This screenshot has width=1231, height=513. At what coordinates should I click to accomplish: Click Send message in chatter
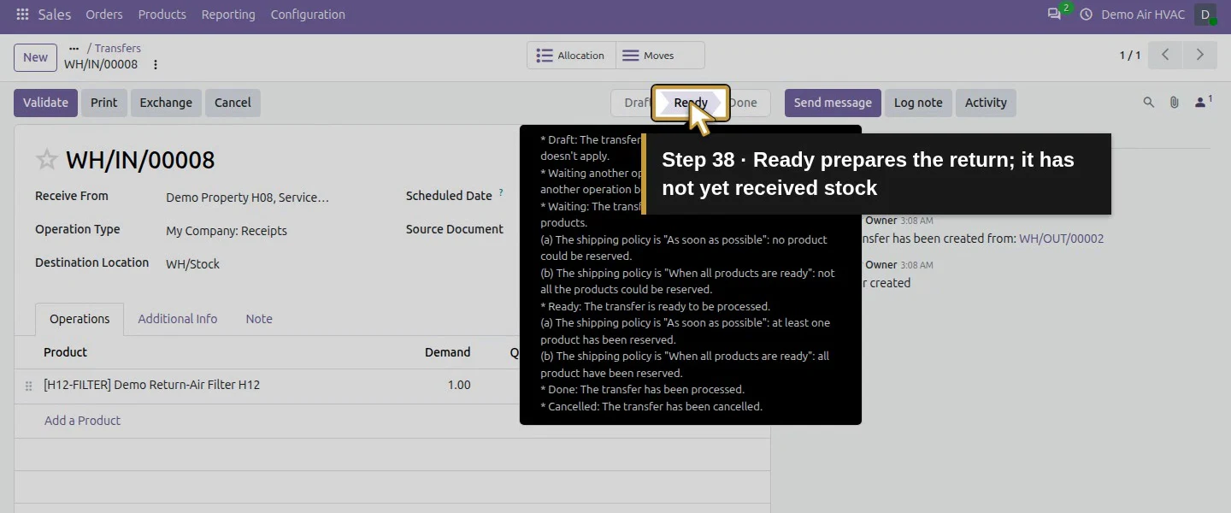[833, 103]
